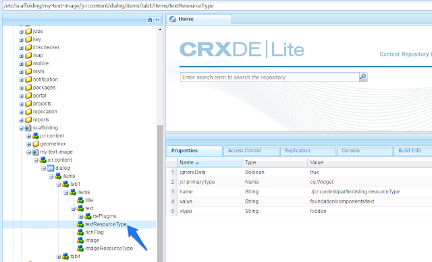
Task: Click the cq:Widget value cell
Action: pos(321,182)
